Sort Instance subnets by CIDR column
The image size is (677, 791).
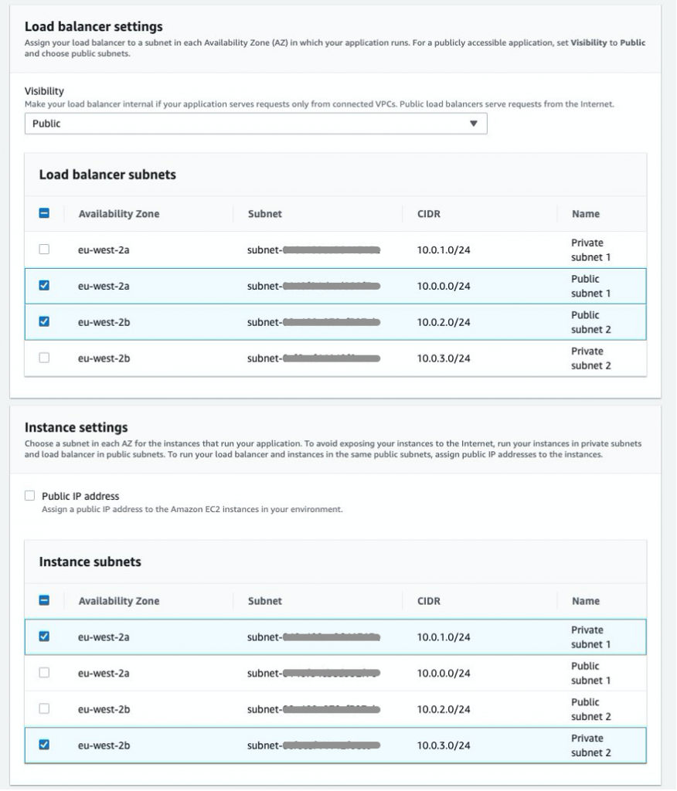[428, 600]
